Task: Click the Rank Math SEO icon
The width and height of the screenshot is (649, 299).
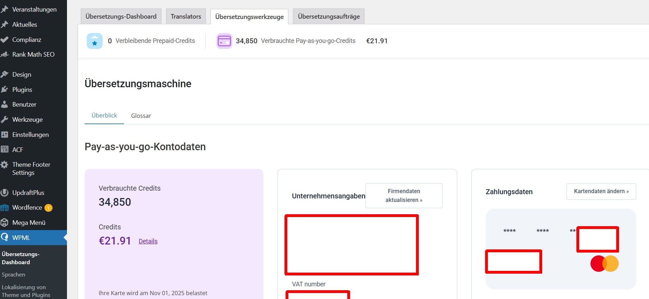Action: [5, 55]
